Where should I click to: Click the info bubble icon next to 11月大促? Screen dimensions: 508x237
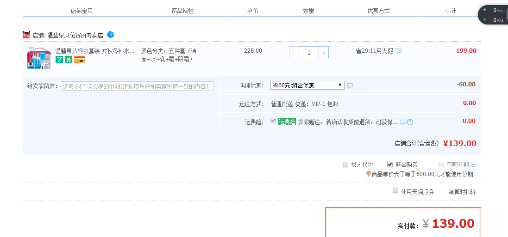tap(399, 51)
